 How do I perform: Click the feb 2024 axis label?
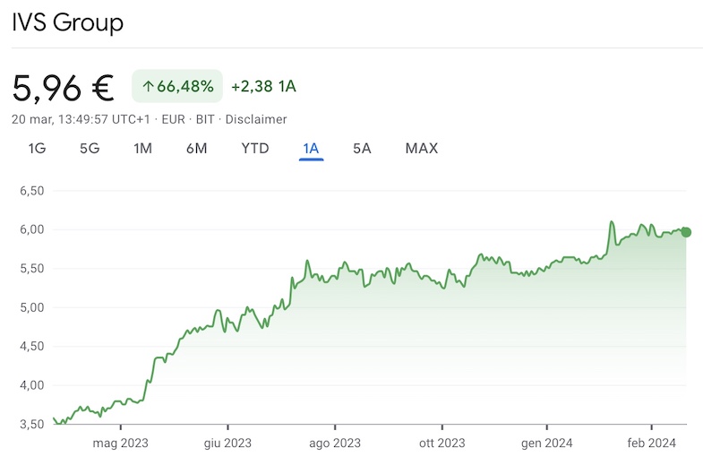coord(651,443)
